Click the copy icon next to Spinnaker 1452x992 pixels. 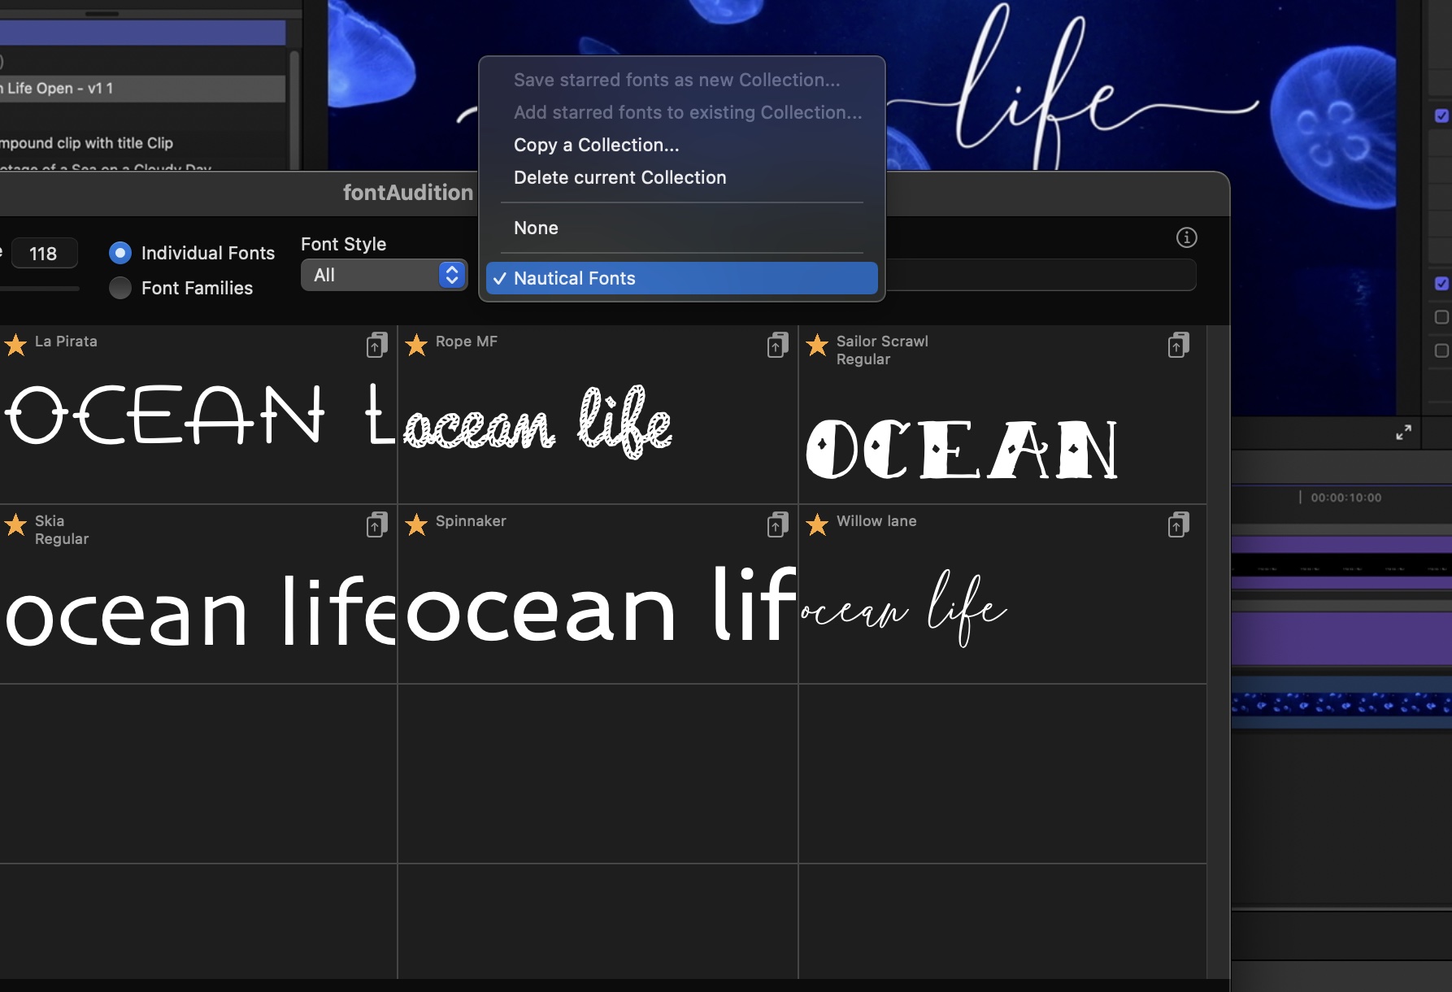(777, 524)
